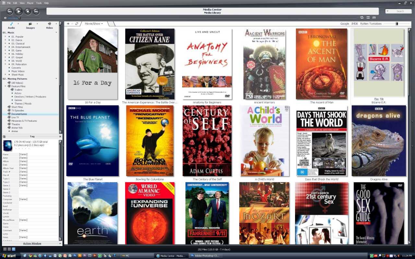Image resolution: width=415 pixels, height=259 pixels.
Task: Click the Previous track button
Action: click(x=10, y=11)
